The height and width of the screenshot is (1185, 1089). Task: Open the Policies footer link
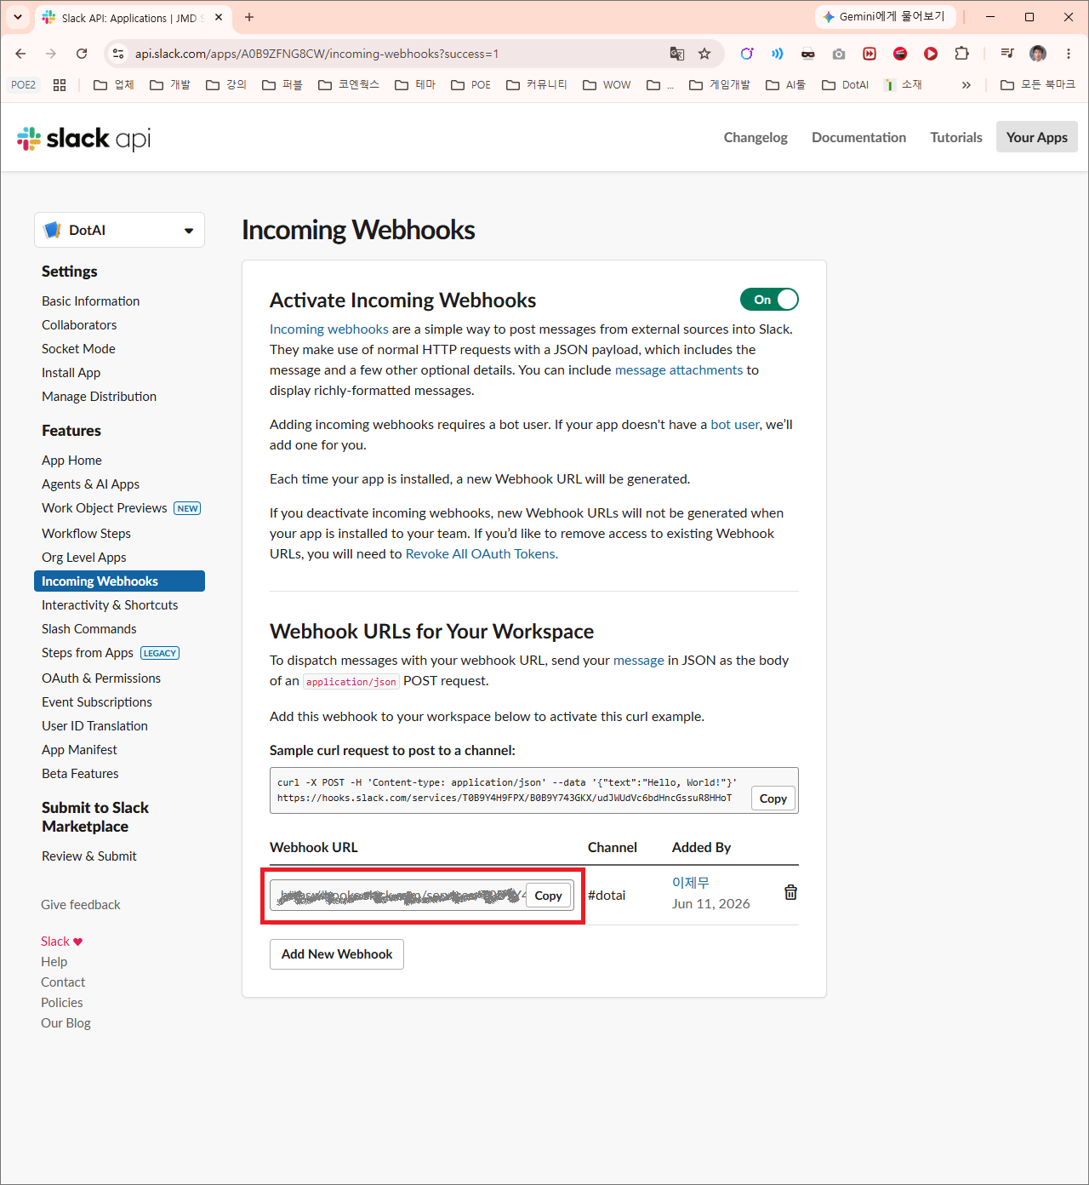coord(62,1003)
